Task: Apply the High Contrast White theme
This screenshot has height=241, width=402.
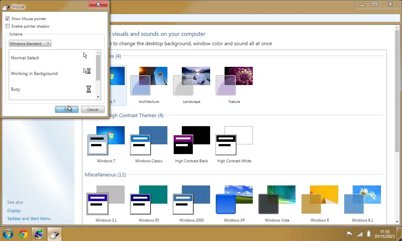Action: [234, 141]
